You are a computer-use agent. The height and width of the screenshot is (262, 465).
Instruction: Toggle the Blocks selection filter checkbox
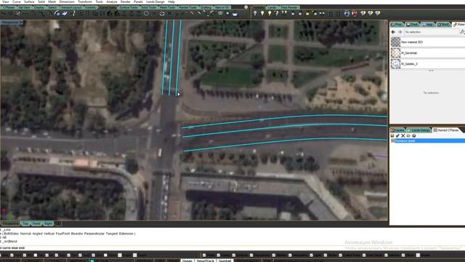tap(325, 255)
